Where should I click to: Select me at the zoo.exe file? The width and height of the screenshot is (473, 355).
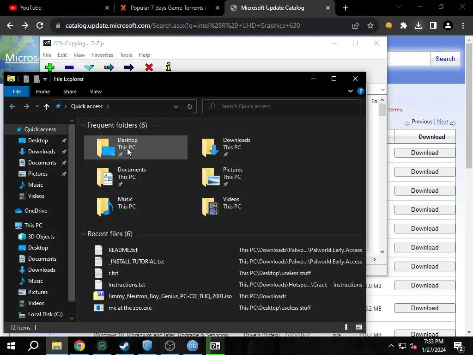[130, 308]
